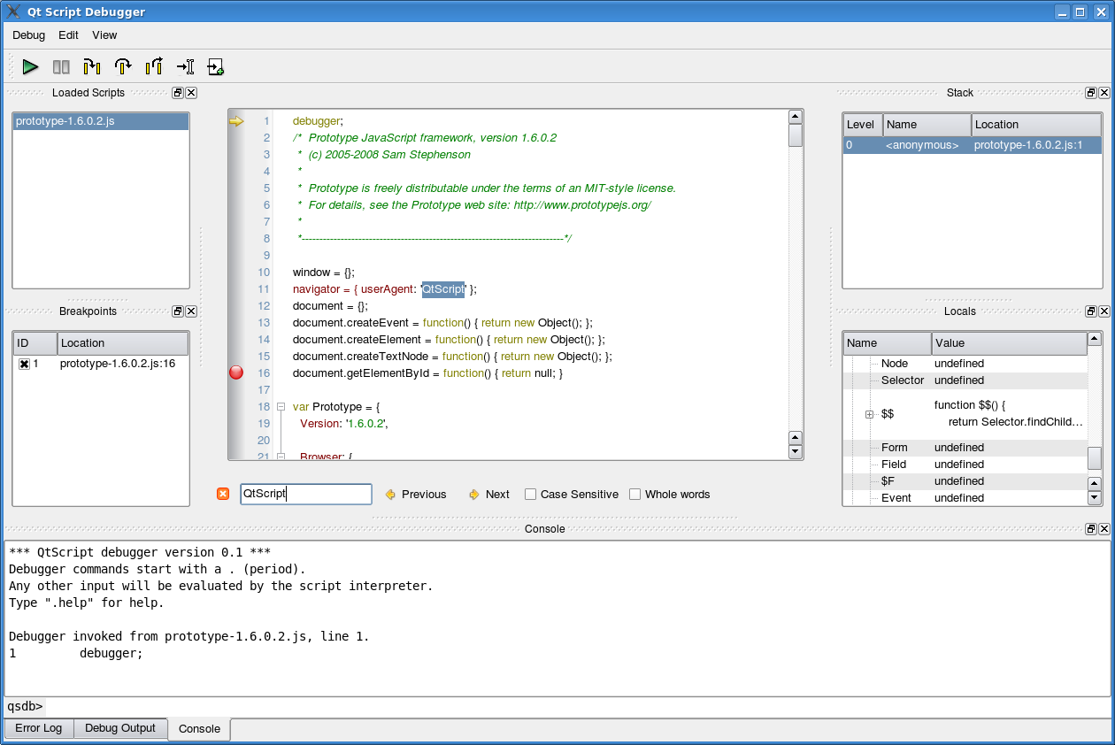Close the search bar via red X icon
This screenshot has height=745, width=1115.
(x=222, y=494)
